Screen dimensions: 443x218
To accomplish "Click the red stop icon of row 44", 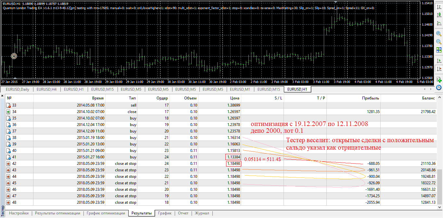I will [8, 177].
